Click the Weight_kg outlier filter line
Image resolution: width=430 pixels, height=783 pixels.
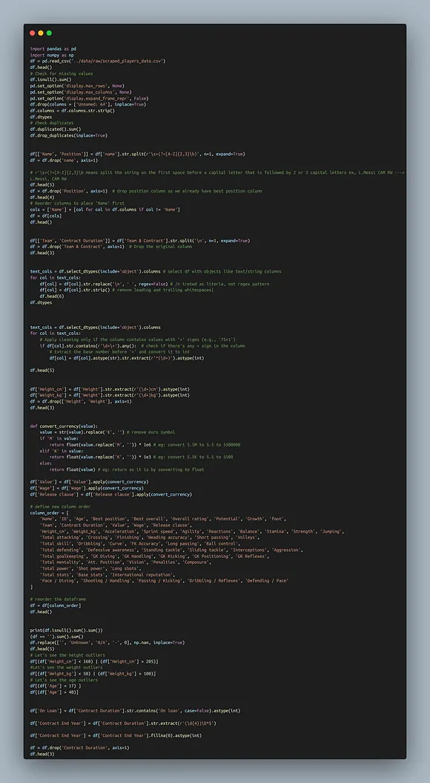[93, 673]
